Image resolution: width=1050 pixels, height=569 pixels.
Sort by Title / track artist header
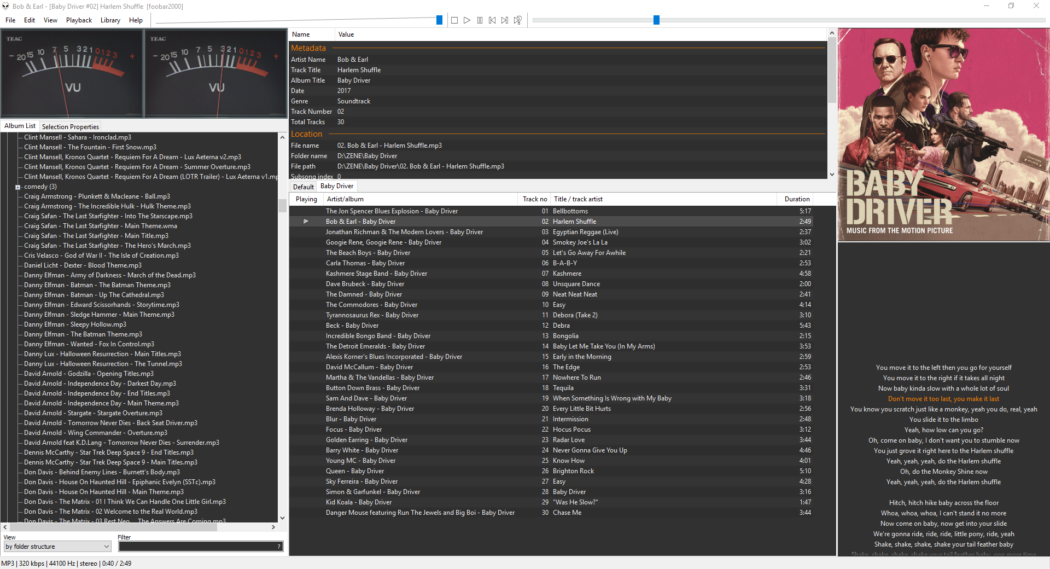[x=663, y=199]
